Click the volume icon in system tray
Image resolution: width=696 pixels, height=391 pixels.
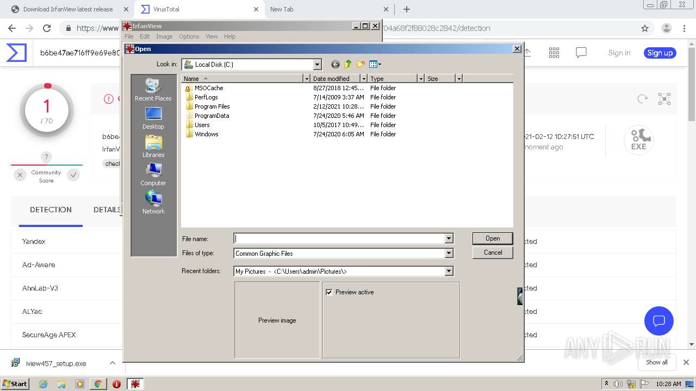click(618, 384)
